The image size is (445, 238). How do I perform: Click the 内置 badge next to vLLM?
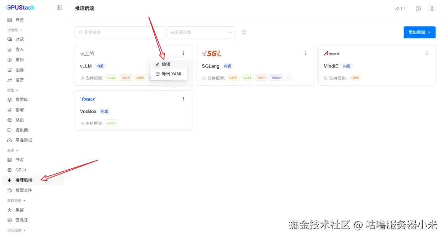click(x=100, y=66)
